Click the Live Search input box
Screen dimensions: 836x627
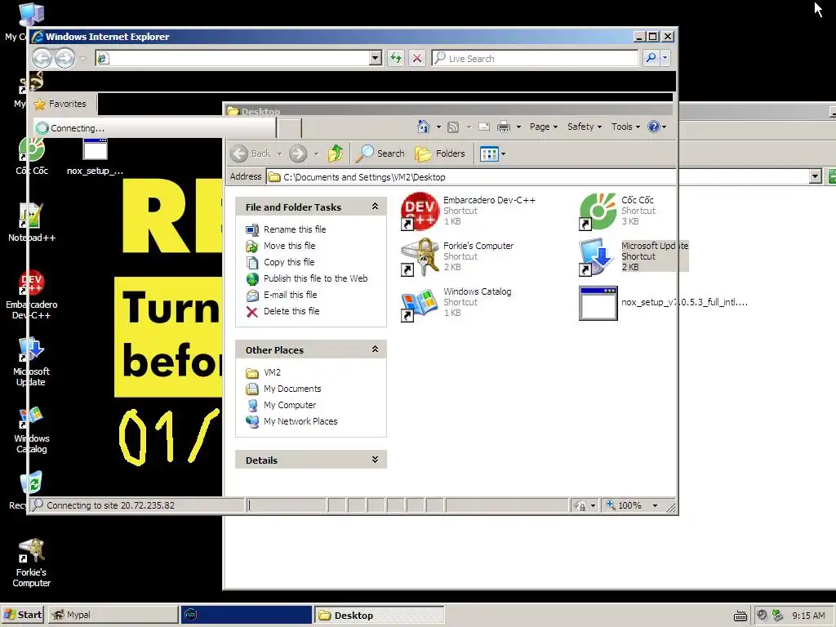(535, 58)
